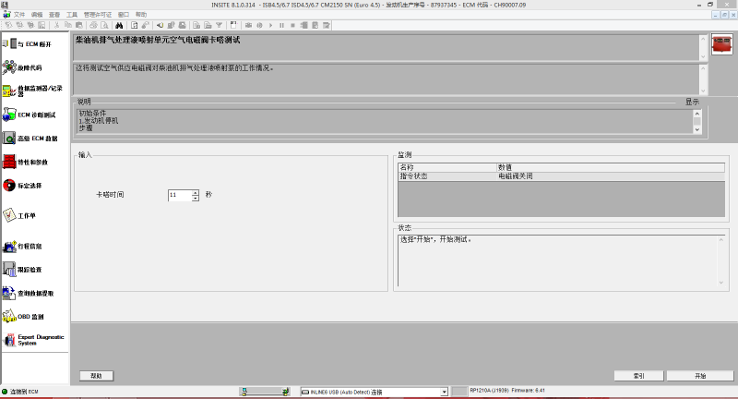Click the 显示 label beside the 说明 section
The image size is (738, 399).
[x=692, y=102]
